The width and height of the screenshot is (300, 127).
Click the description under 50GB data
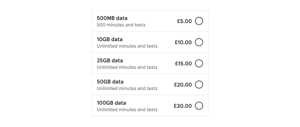[x=127, y=88]
